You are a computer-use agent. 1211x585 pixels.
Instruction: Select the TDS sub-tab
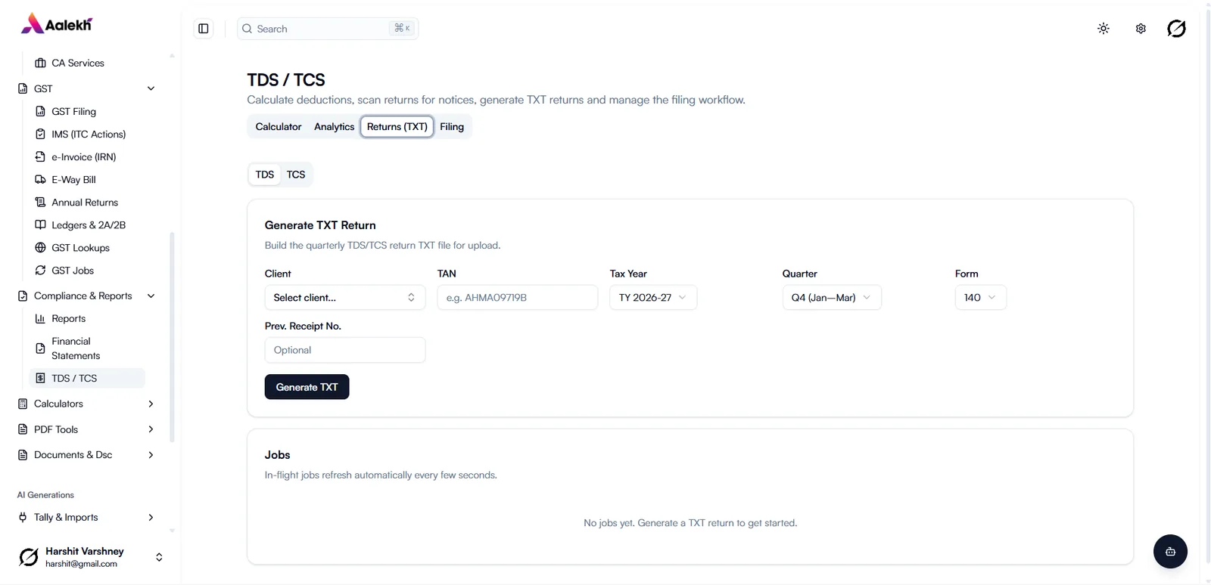pyautogui.click(x=265, y=175)
